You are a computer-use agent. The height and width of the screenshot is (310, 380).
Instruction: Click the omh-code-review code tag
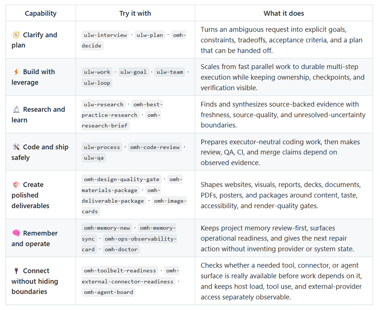pyautogui.click(x=155, y=147)
